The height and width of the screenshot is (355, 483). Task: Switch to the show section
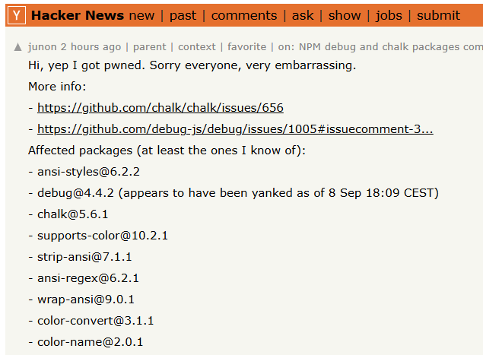345,15
